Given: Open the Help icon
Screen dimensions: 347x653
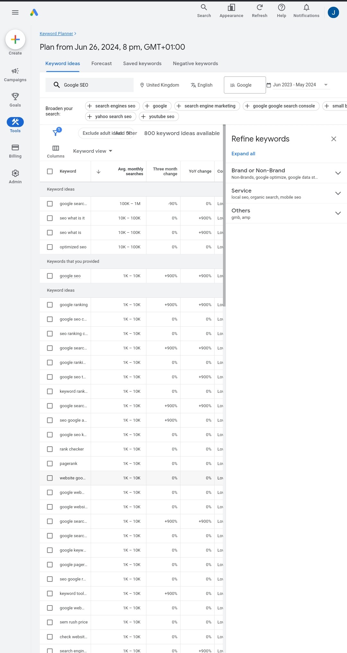Looking at the screenshot, I should 281,11.
